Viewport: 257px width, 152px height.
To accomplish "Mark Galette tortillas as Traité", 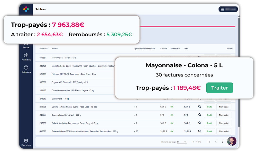I will coord(209,107).
